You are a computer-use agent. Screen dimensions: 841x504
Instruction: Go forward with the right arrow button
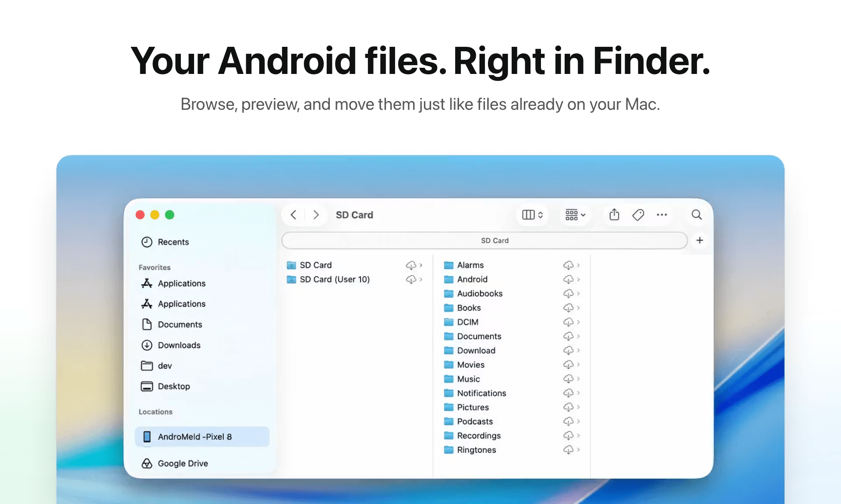316,215
